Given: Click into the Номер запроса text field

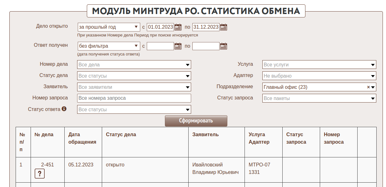Looking at the screenshot, I should tap(134, 98).
